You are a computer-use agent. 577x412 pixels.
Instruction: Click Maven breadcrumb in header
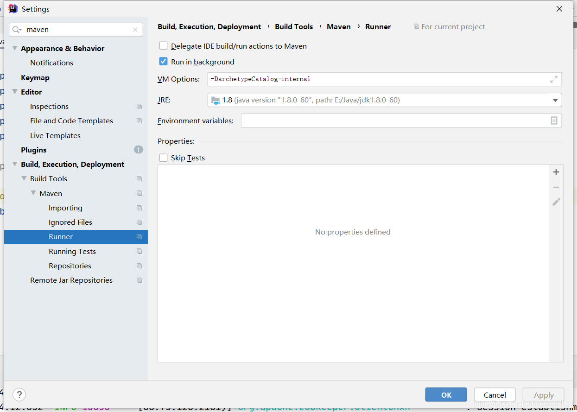click(x=339, y=27)
